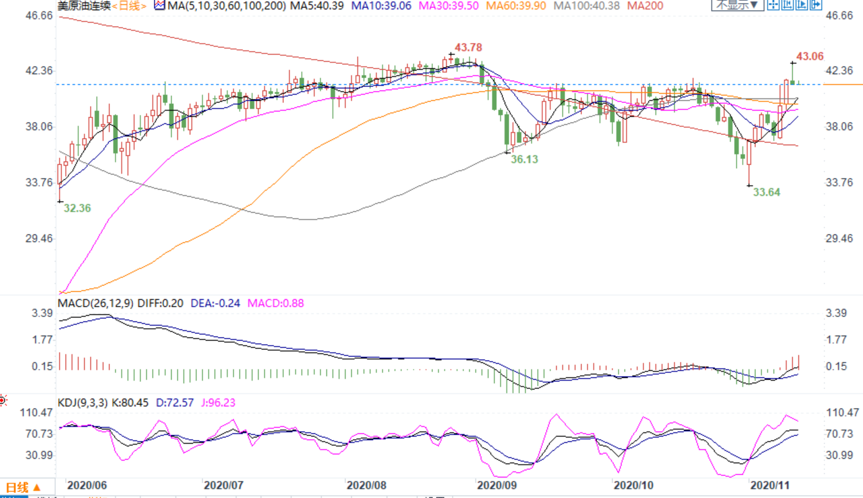Click the J:96.23 value

click(x=218, y=403)
